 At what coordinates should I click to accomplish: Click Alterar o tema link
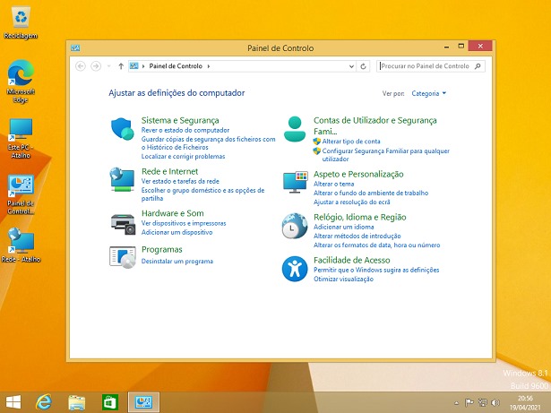[333, 184]
